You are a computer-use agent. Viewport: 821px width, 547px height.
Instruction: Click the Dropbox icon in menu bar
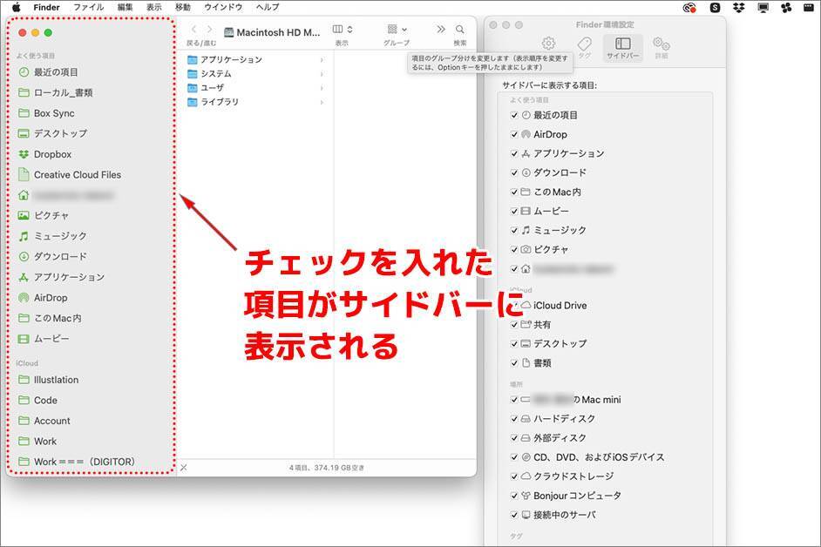pos(739,7)
